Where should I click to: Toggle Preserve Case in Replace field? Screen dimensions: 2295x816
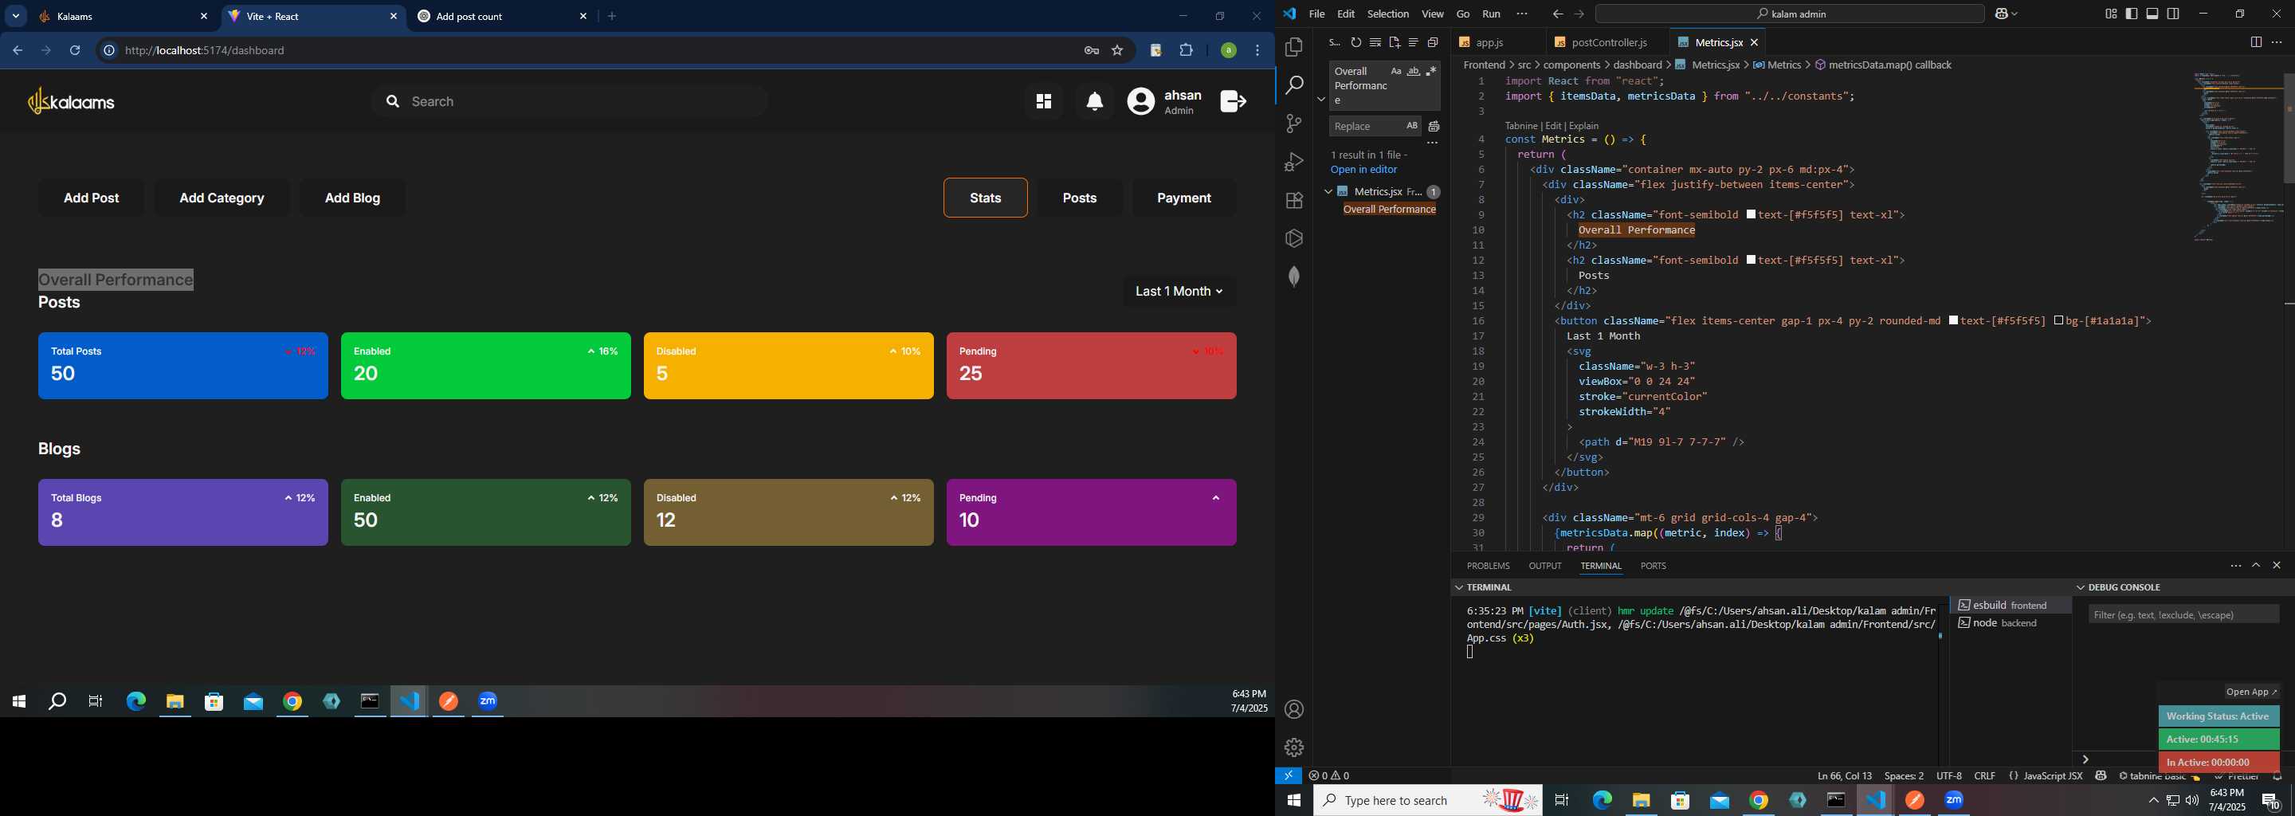point(1411,127)
